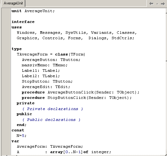167x156 pixels.
Task: Click 'TAverageForm = class(TForm)' declaration line
Action: pos(51,54)
